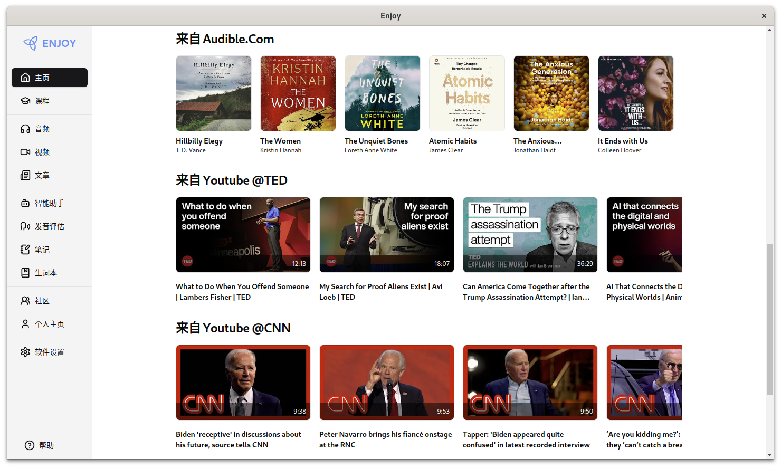
Task: Play CNN video with 9:50 duration
Action: (x=530, y=383)
